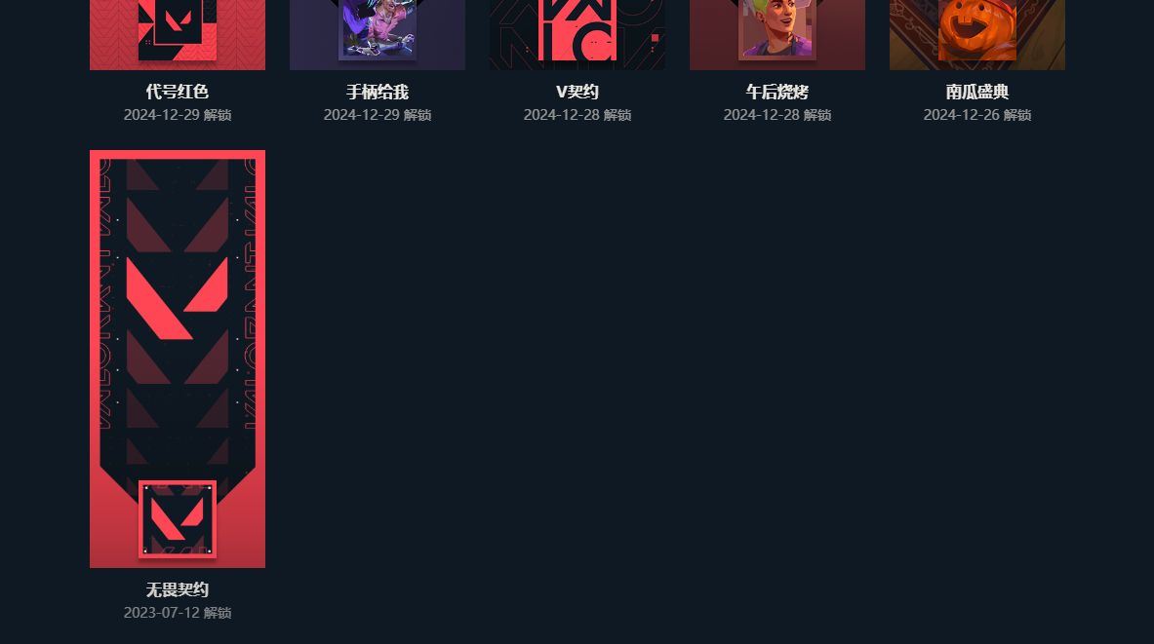Select the V契约 title text
1154x644 pixels.
577,92
